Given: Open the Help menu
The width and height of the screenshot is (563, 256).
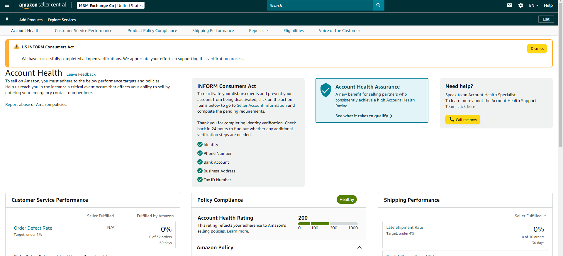Looking at the screenshot, I should click(x=548, y=5).
